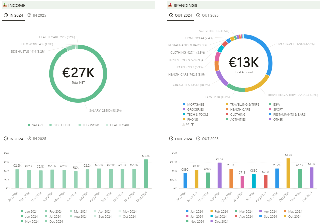Click pie icon of OUT 2025 above spendings bar chart
The width and height of the screenshot is (320, 224).
pyautogui.click(x=198, y=139)
